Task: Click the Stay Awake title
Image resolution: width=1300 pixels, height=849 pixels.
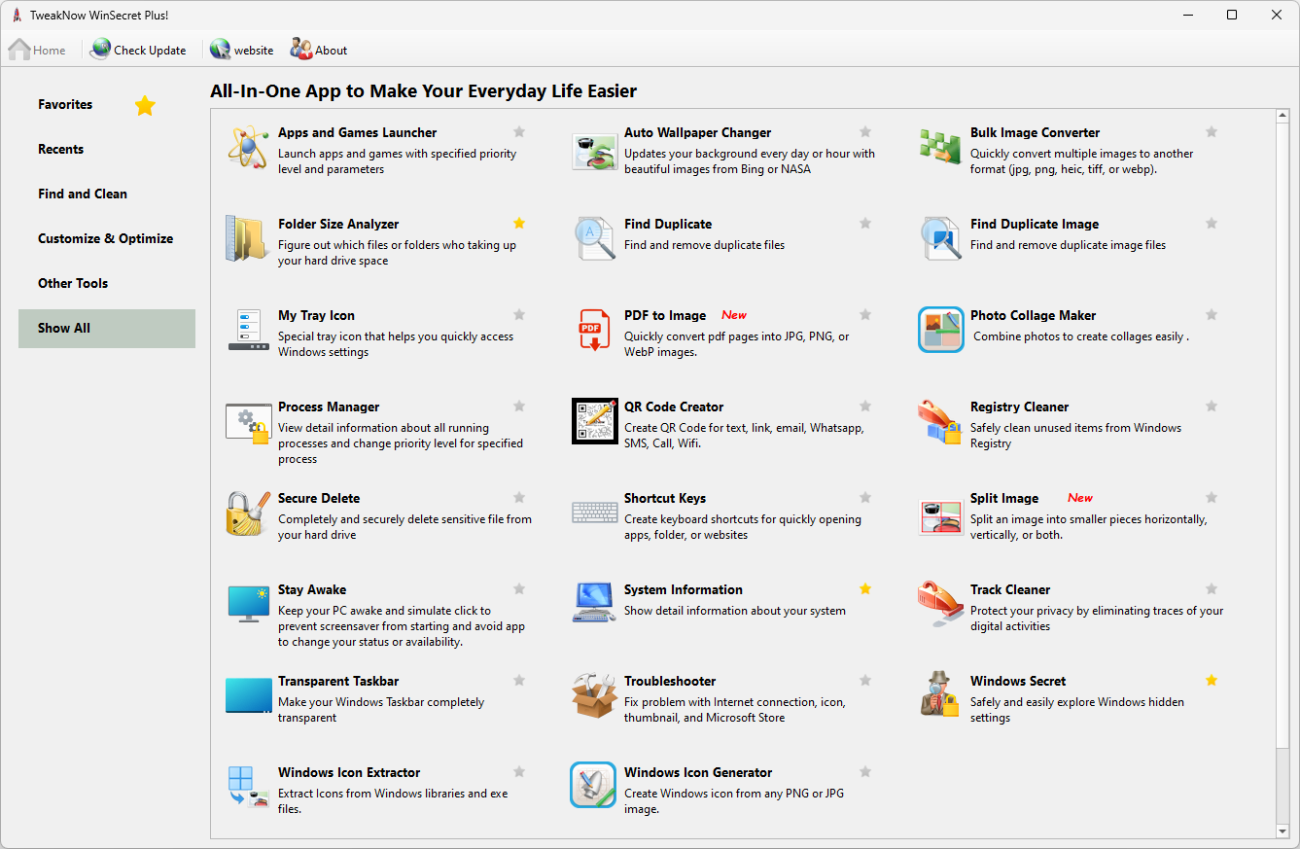Action: [312, 589]
